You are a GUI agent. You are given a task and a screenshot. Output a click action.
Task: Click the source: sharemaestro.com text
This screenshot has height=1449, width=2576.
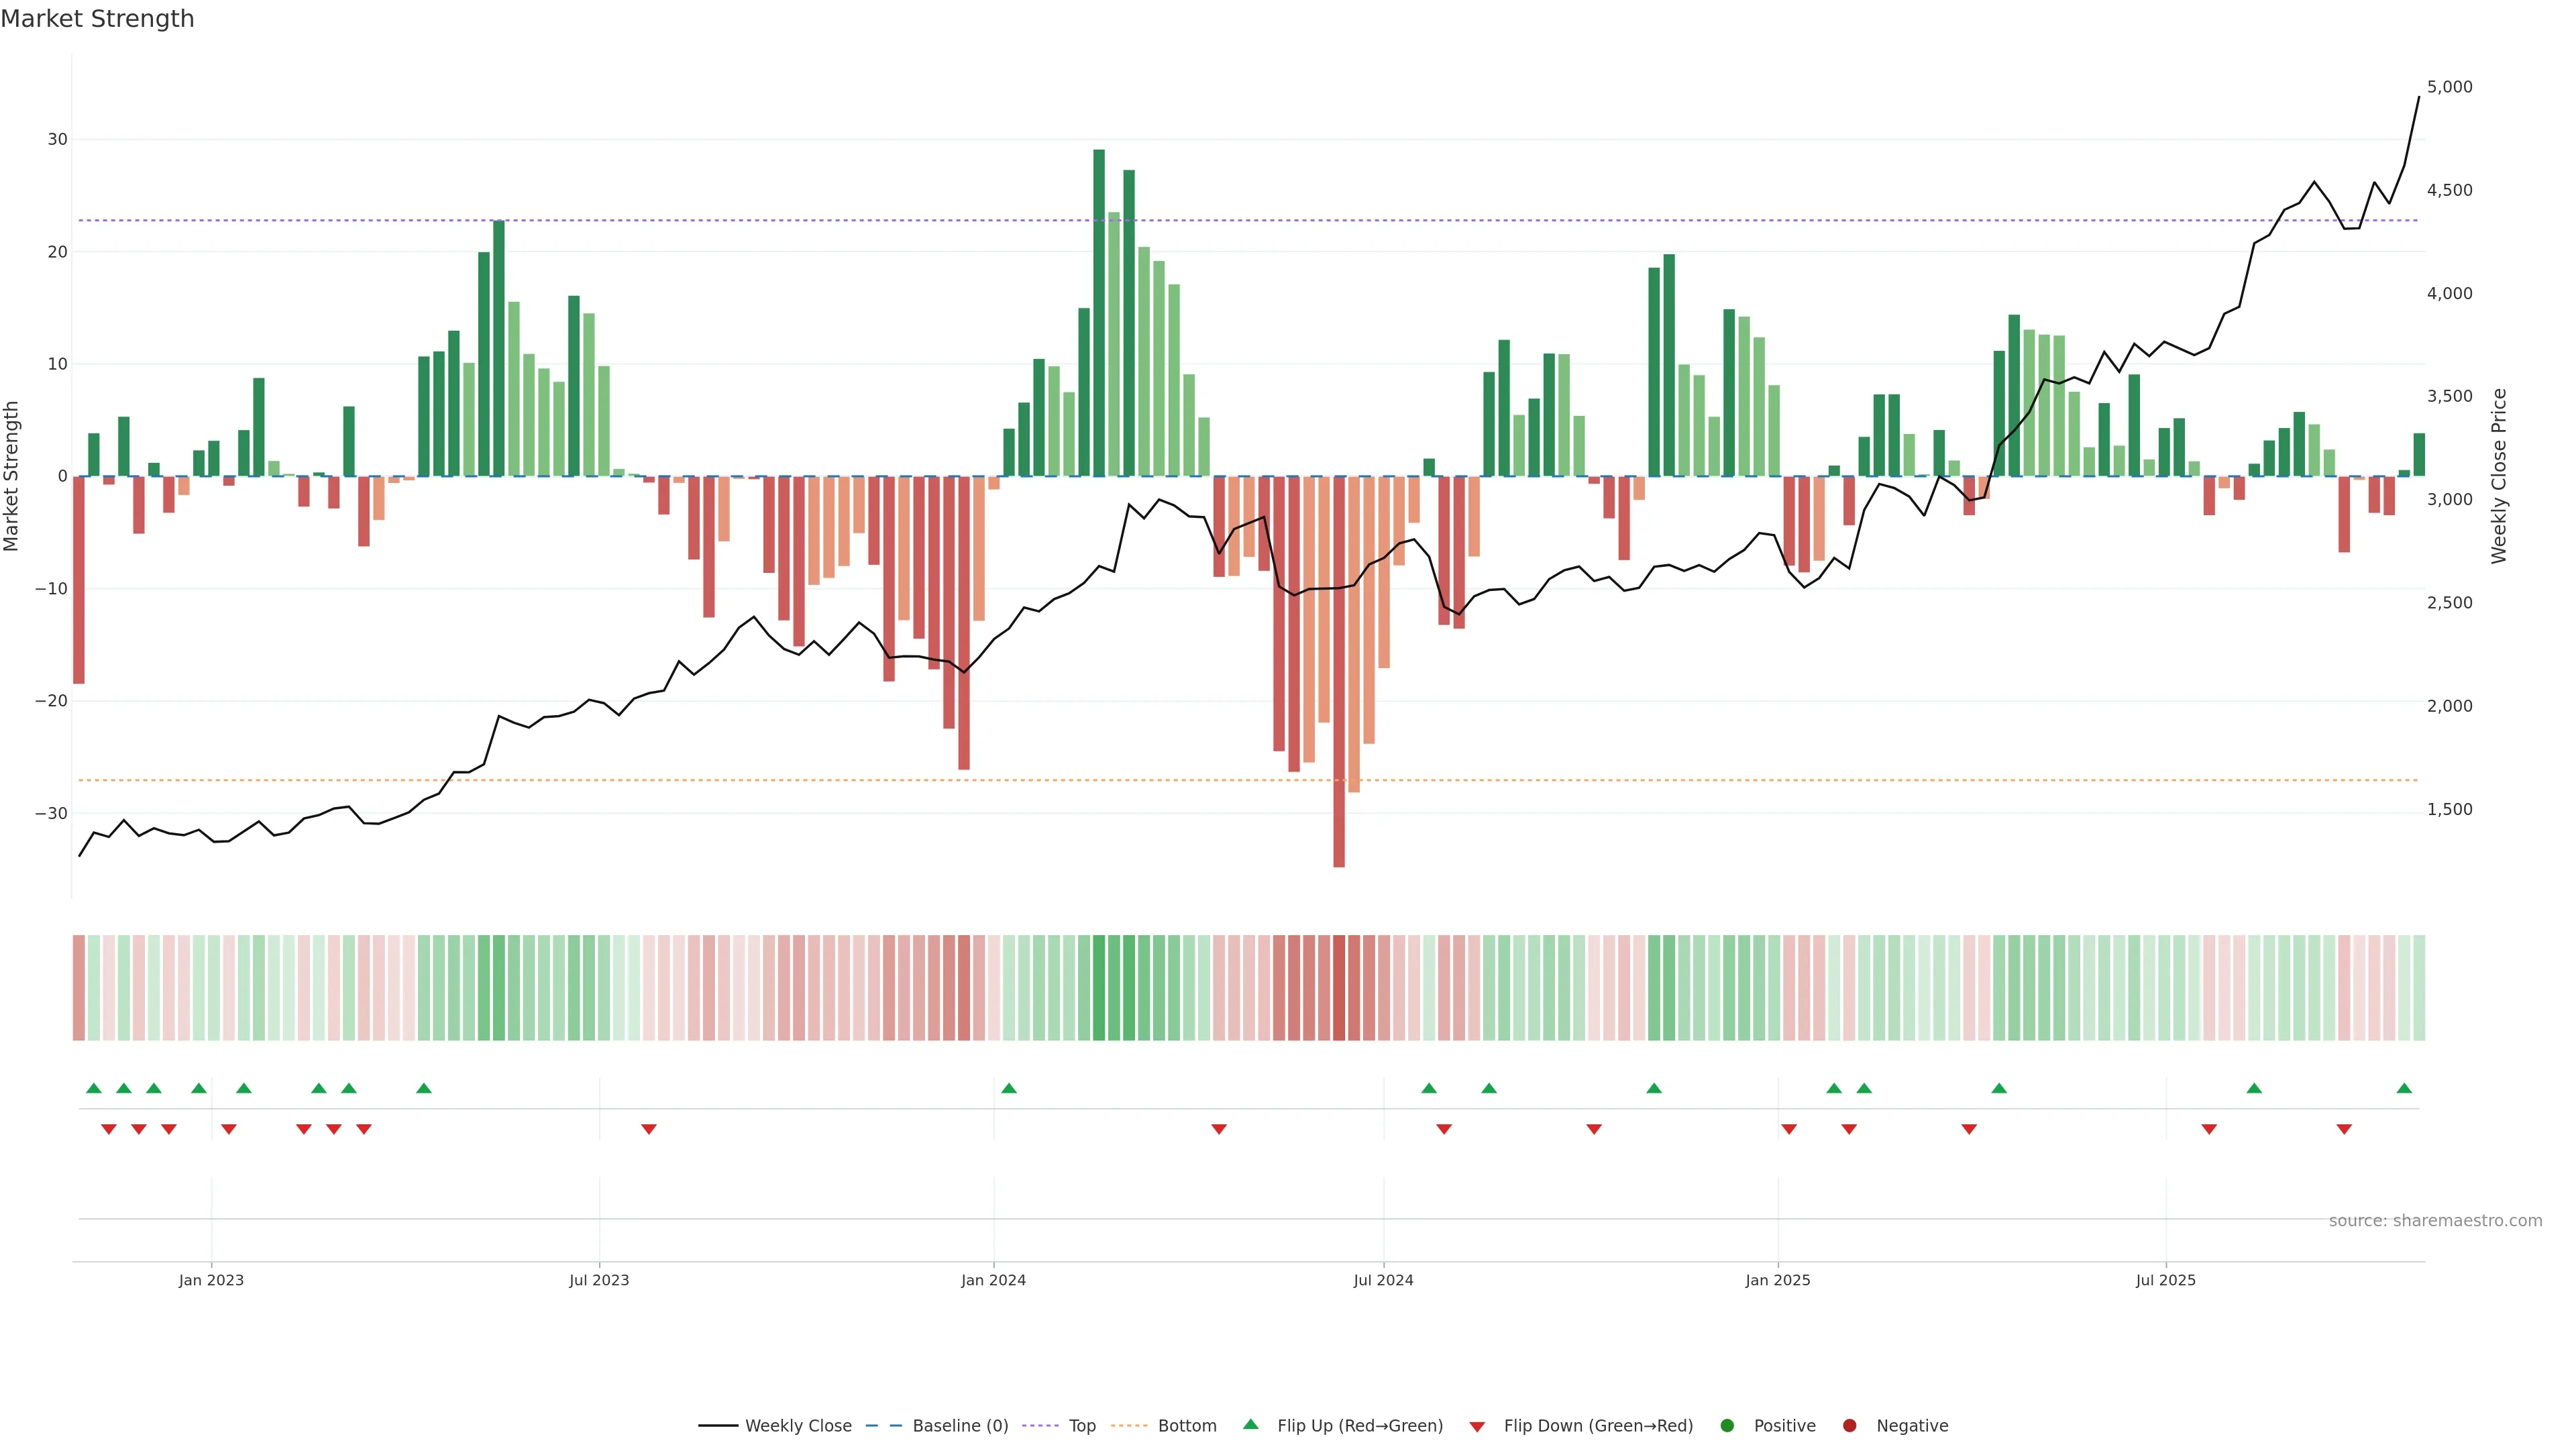(2435, 1221)
